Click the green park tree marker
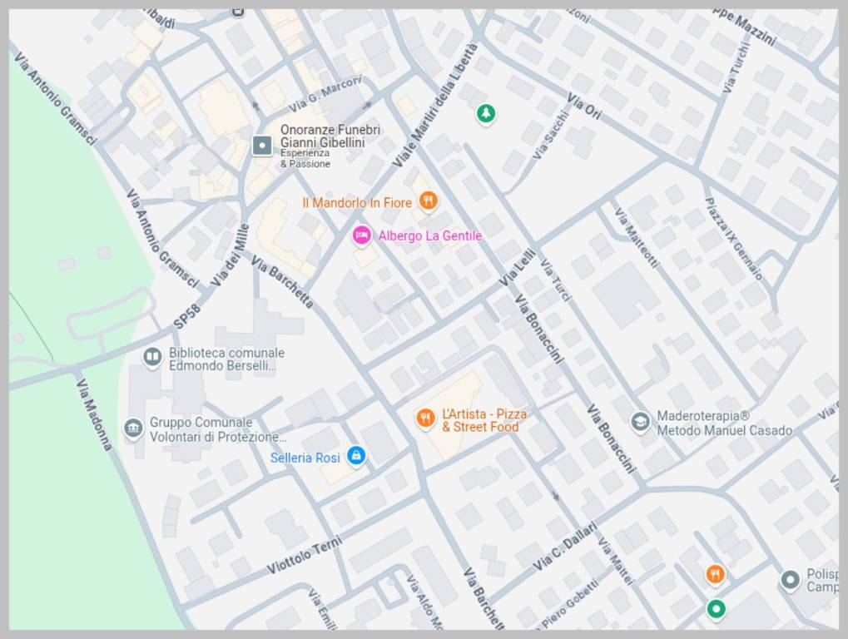This screenshot has width=848, height=639. [x=485, y=114]
